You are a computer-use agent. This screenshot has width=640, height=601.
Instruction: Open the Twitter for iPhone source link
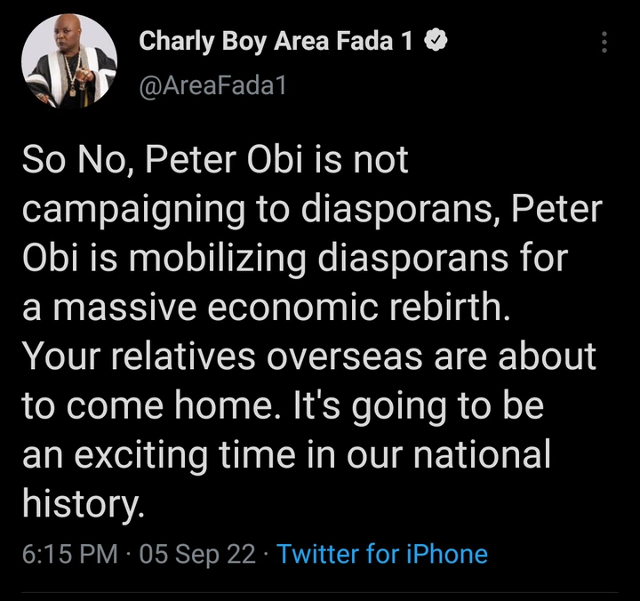click(382, 554)
